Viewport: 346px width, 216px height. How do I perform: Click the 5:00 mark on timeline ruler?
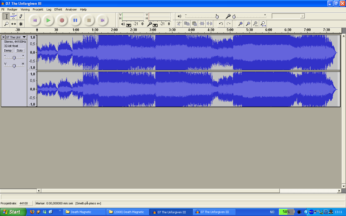pyautogui.click(x=230, y=30)
